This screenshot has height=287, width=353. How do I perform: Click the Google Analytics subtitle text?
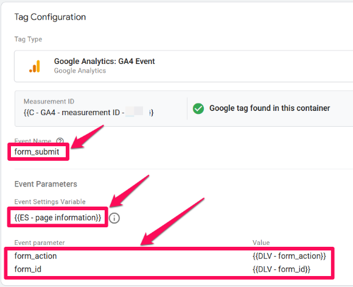tap(80, 71)
